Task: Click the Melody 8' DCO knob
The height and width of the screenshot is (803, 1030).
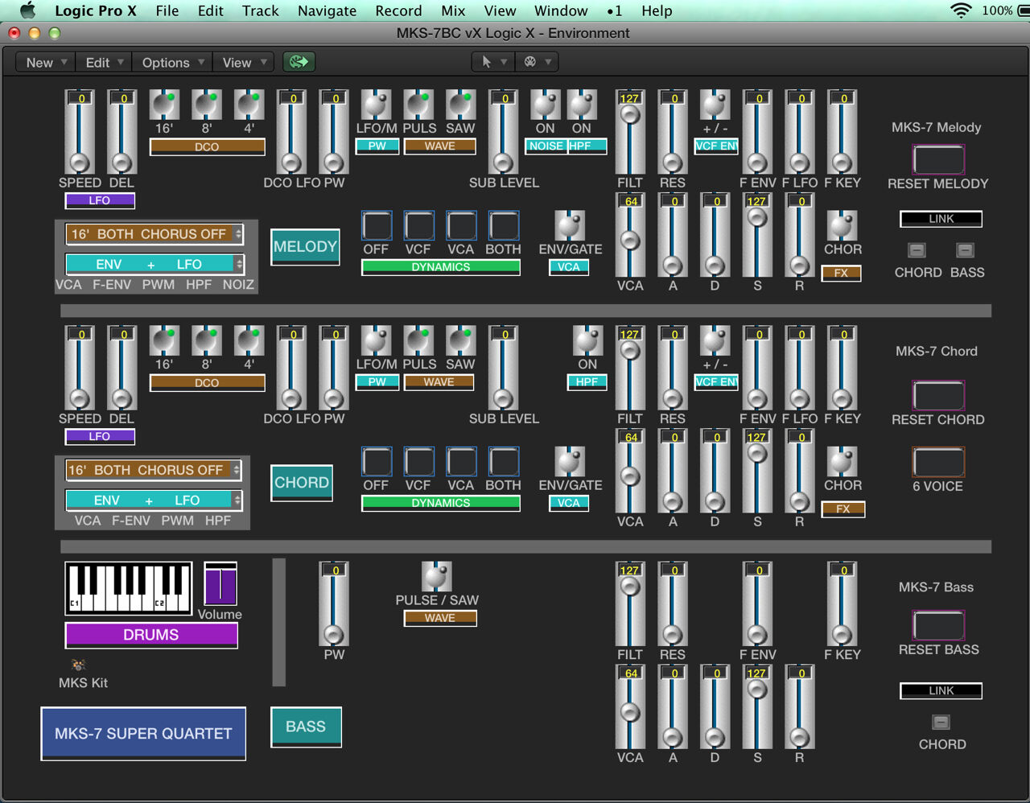Action: click(x=207, y=105)
